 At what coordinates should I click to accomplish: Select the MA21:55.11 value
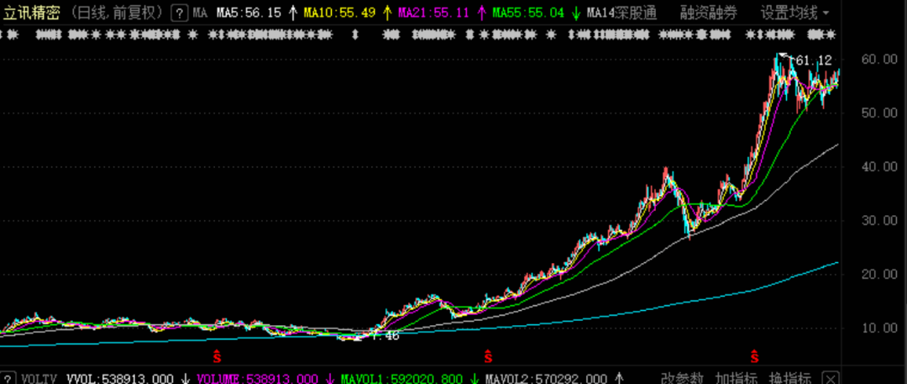click(x=434, y=12)
